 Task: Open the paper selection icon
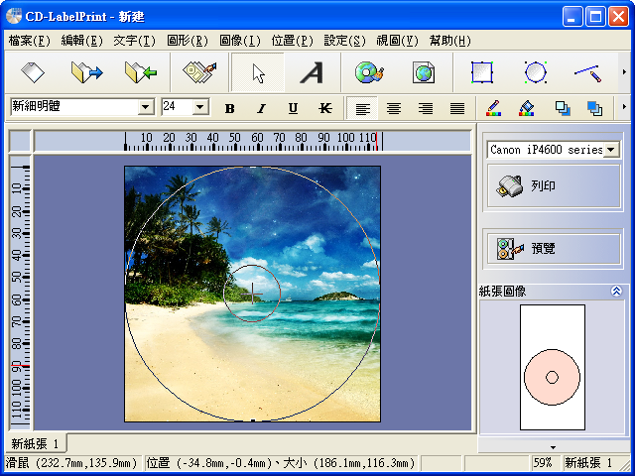[x=199, y=72]
